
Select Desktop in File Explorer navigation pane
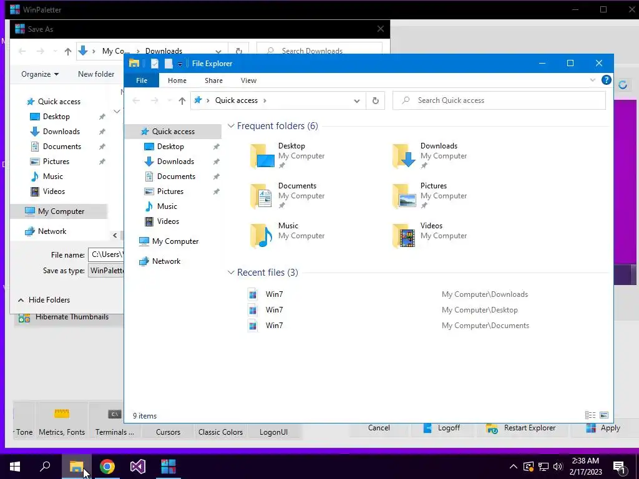point(170,146)
